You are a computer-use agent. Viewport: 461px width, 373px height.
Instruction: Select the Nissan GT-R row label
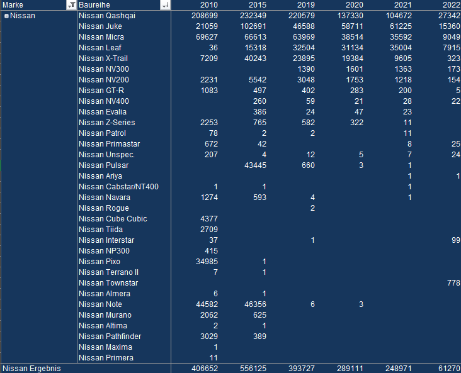[101, 91]
